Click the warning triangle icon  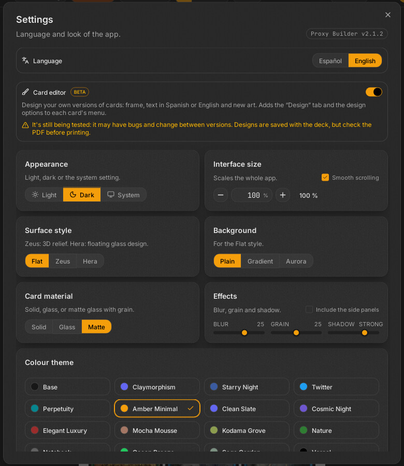click(x=25, y=125)
